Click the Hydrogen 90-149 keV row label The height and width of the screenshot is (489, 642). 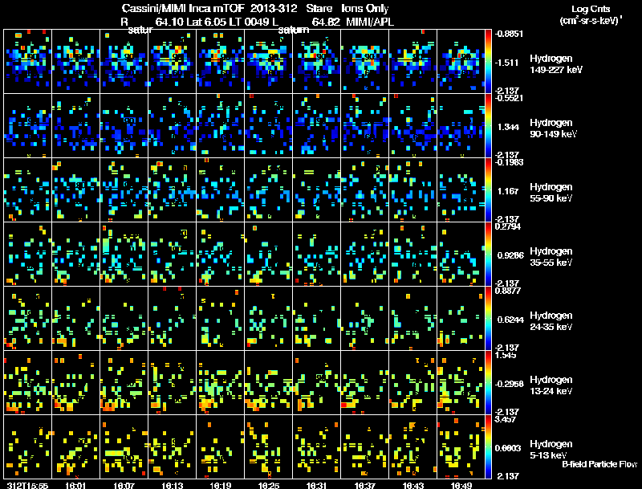point(553,128)
